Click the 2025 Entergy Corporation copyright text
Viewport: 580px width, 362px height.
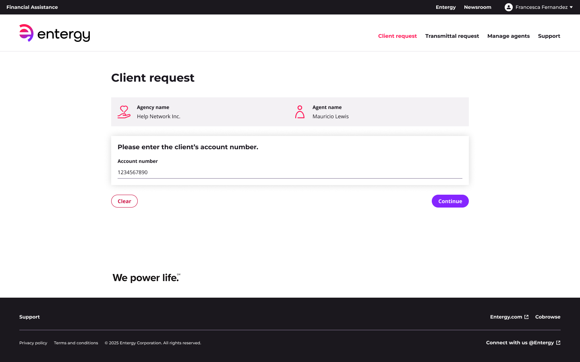click(x=153, y=343)
